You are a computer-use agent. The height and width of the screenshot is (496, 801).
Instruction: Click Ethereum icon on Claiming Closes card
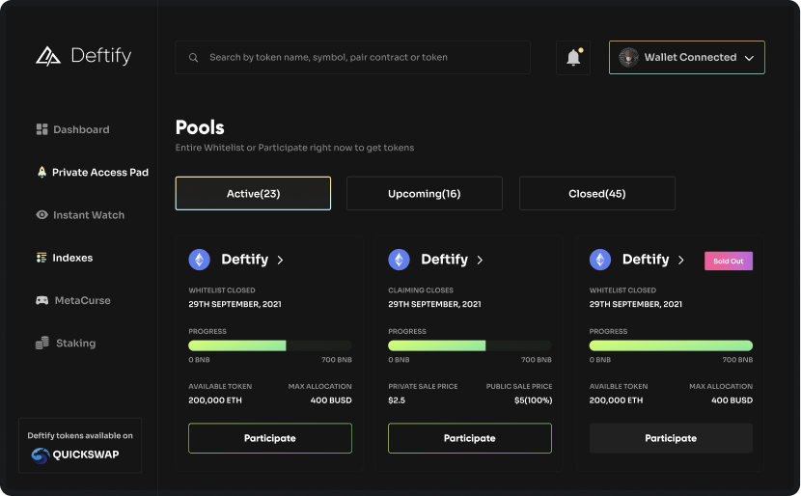pyautogui.click(x=399, y=260)
